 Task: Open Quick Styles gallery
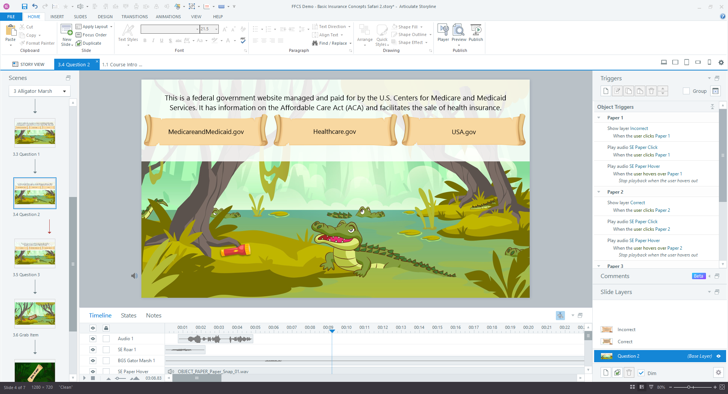(x=382, y=35)
